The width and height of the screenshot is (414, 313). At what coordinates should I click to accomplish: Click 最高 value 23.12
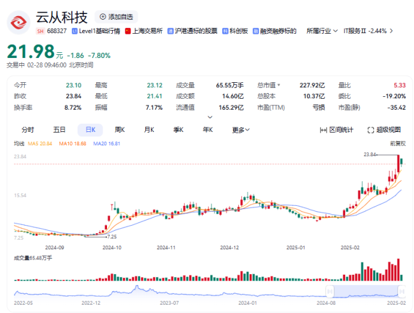click(155, 85)
